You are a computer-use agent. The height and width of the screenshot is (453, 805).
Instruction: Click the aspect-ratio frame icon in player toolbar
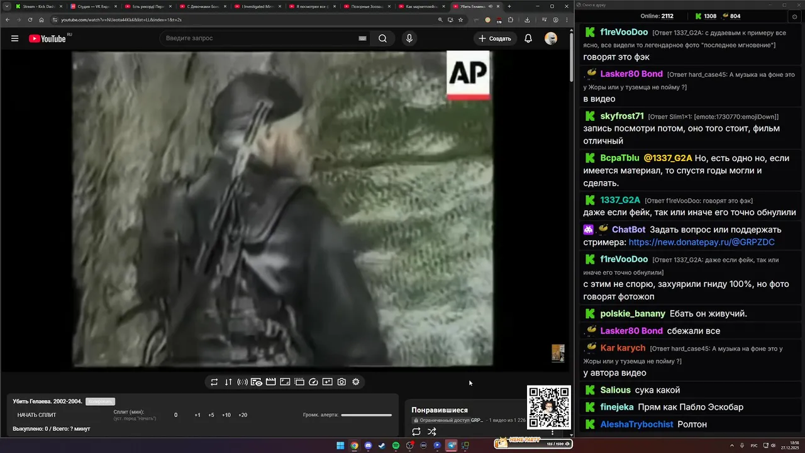[x=285, y=382]
